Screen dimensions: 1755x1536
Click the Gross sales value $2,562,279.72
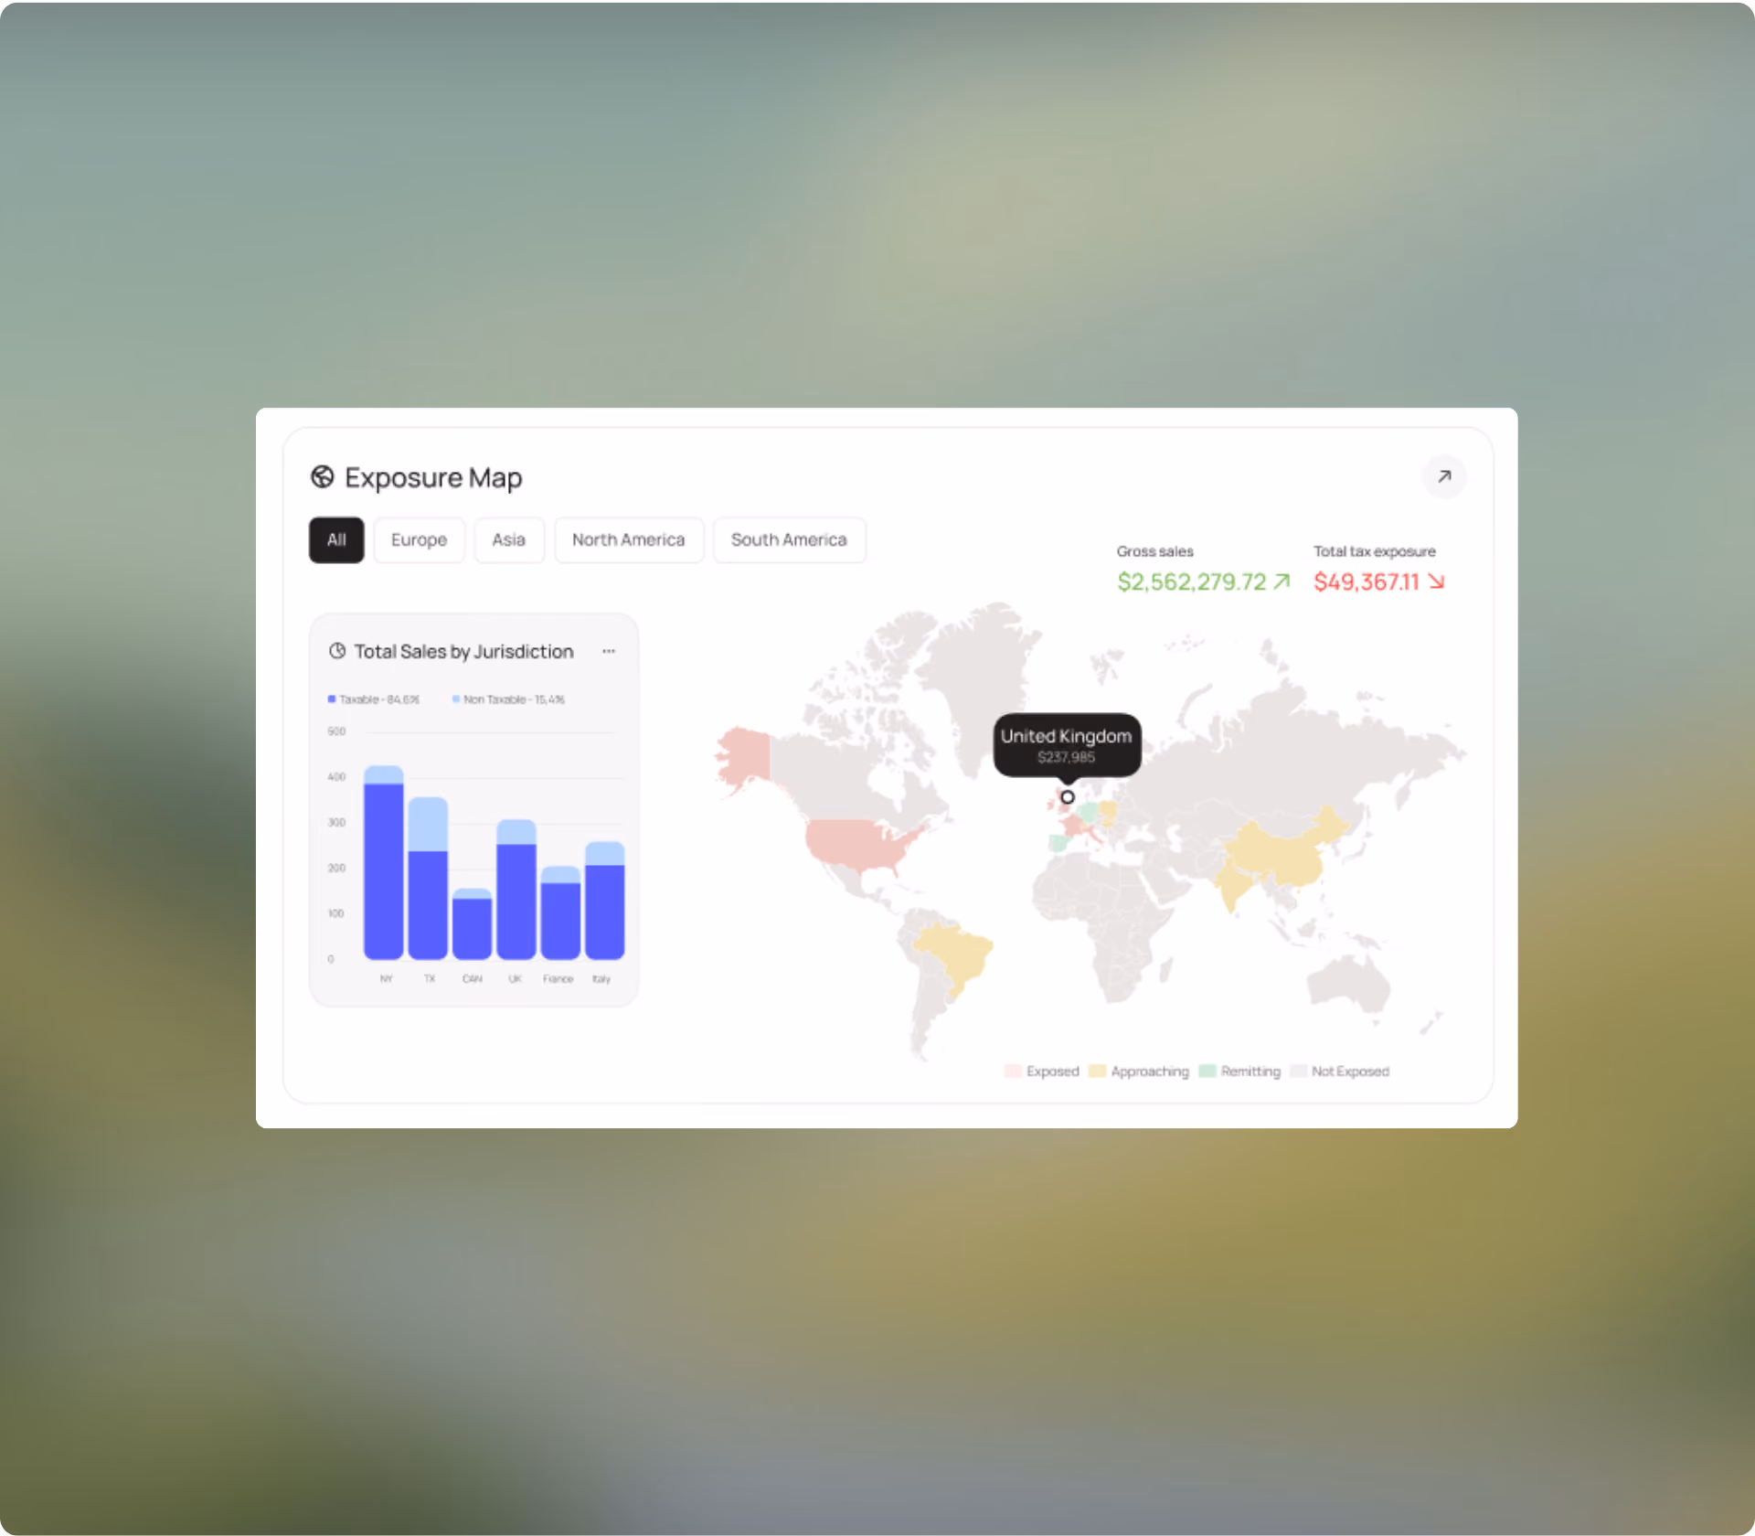[1191, 581]
